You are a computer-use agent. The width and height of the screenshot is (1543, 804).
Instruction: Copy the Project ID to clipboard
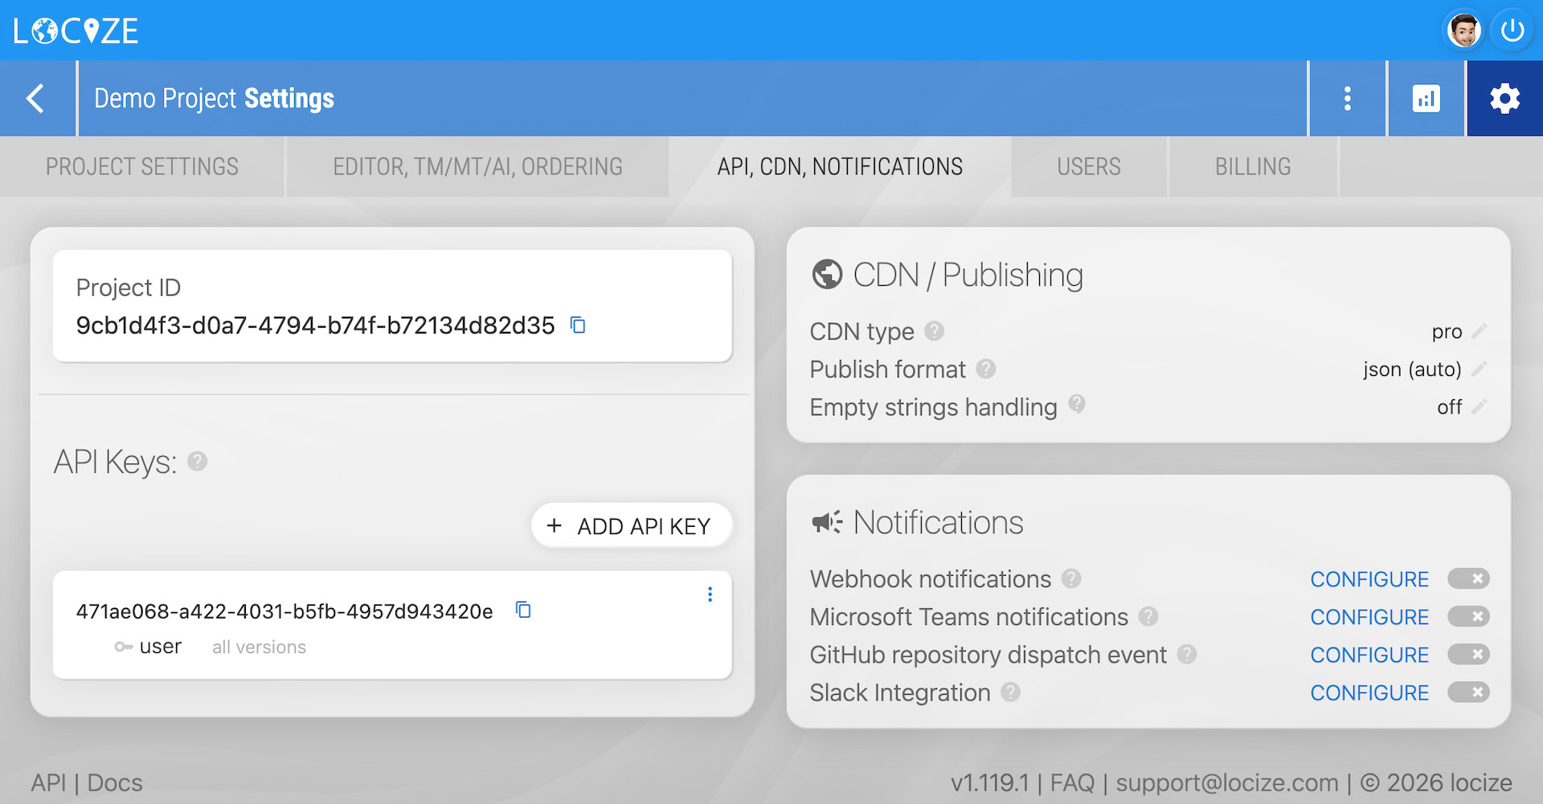tap(578, 325)
